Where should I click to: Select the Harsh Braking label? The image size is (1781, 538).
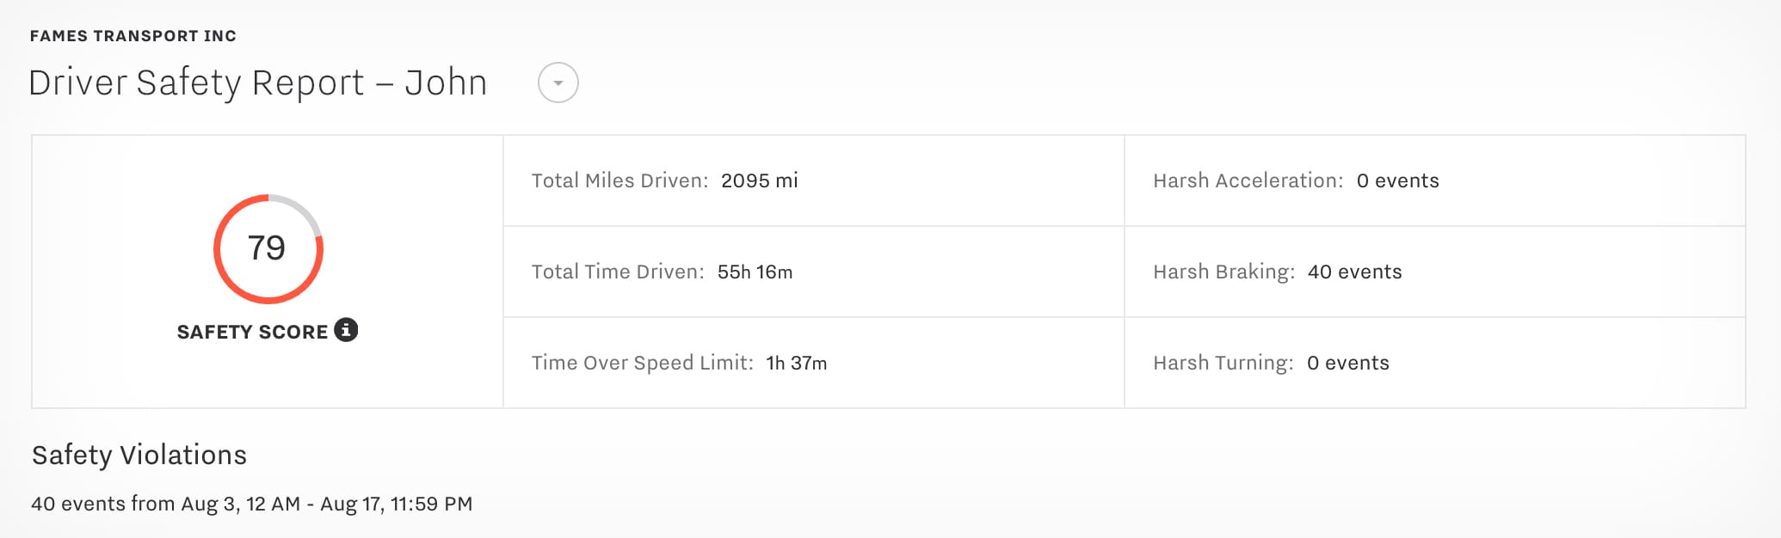[1223, 272]
